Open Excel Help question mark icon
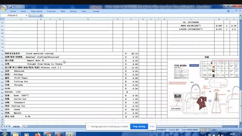This screenshot has height=136, width=242. 228,11
